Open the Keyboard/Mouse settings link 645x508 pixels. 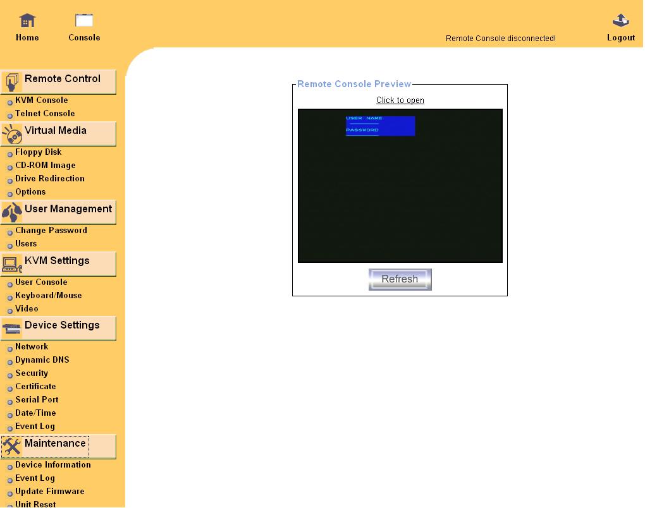[x=48, y=296]
